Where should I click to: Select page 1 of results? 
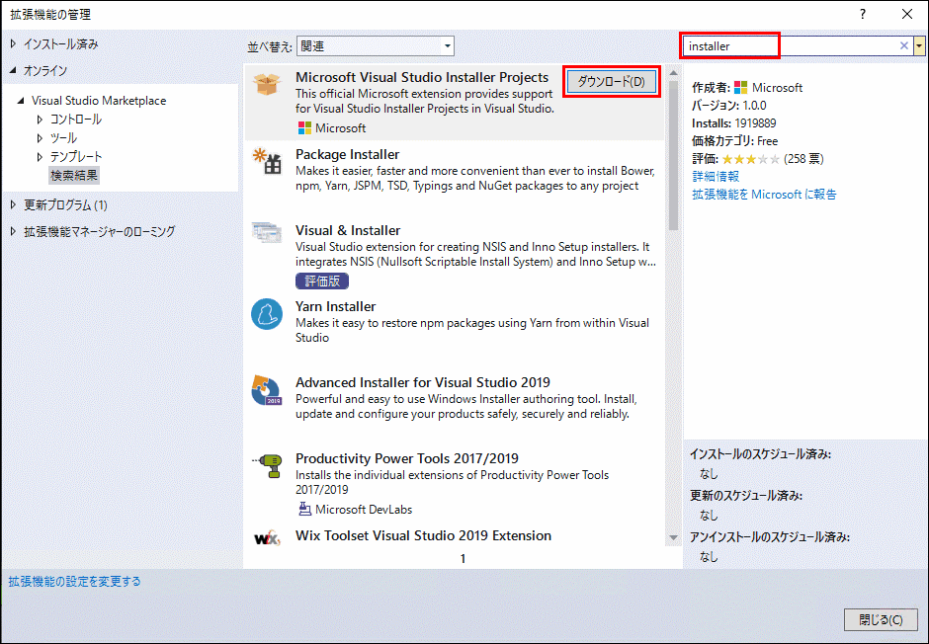pyautogui.click(x=463, y=558)
